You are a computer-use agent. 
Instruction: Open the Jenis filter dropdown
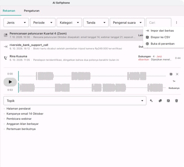click(x=16, y=22)
